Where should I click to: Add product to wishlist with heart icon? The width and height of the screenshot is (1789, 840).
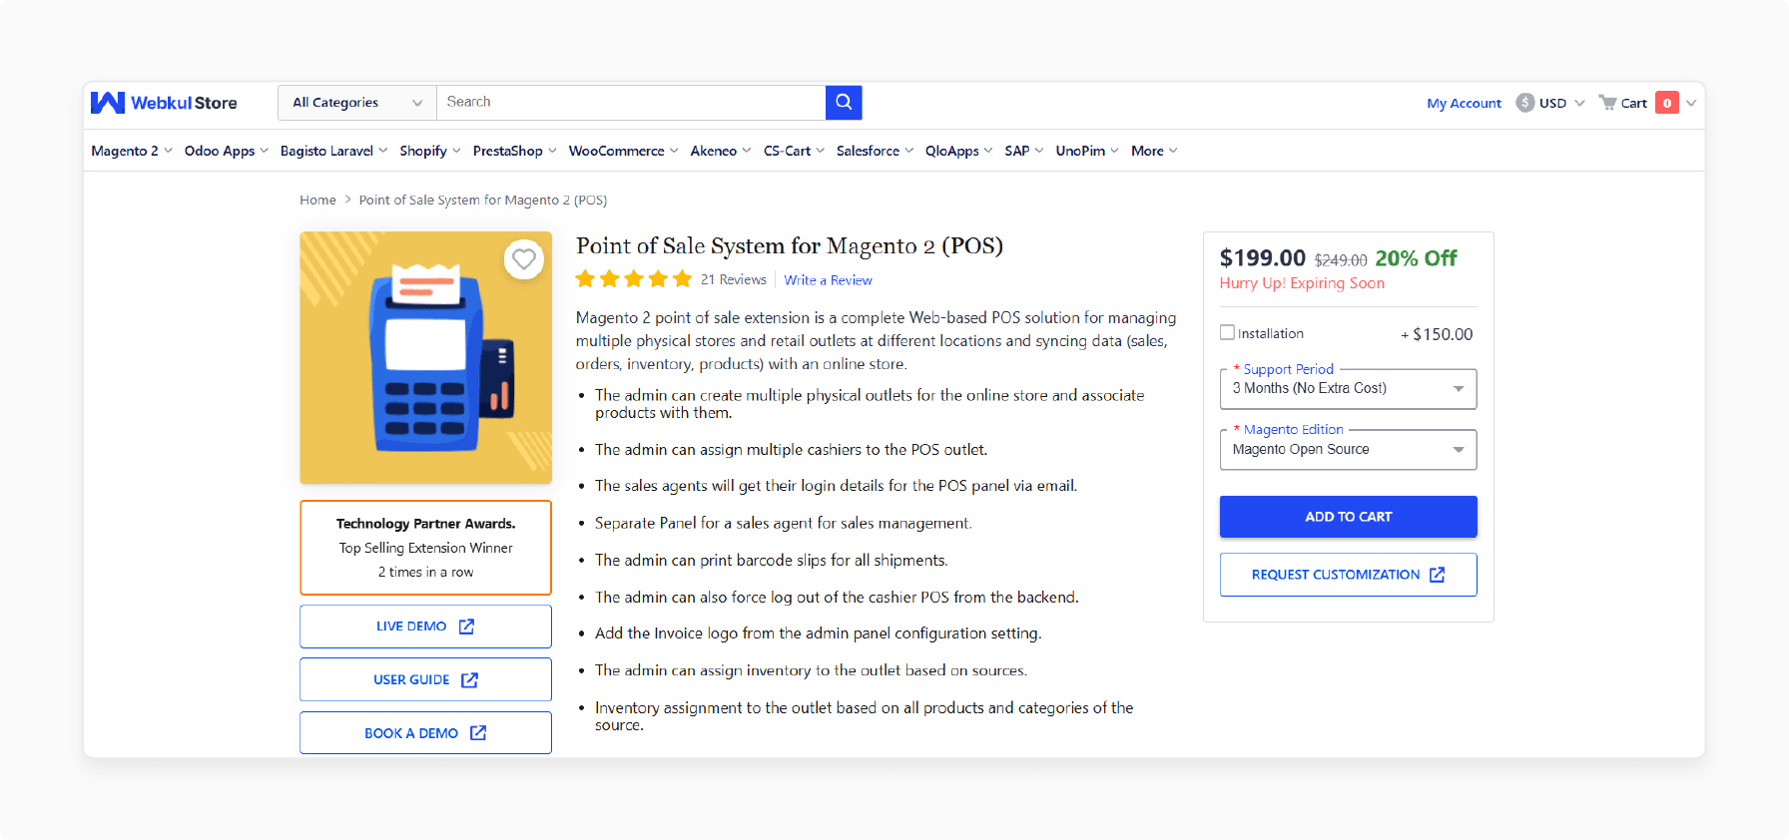click(x=524, y=259)
